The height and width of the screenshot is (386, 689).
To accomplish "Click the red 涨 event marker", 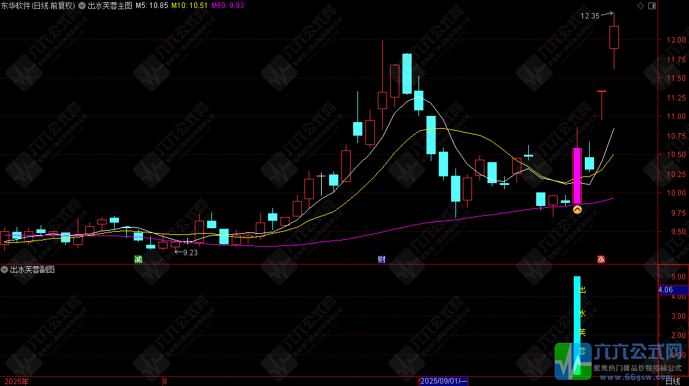I will (601, 260).
